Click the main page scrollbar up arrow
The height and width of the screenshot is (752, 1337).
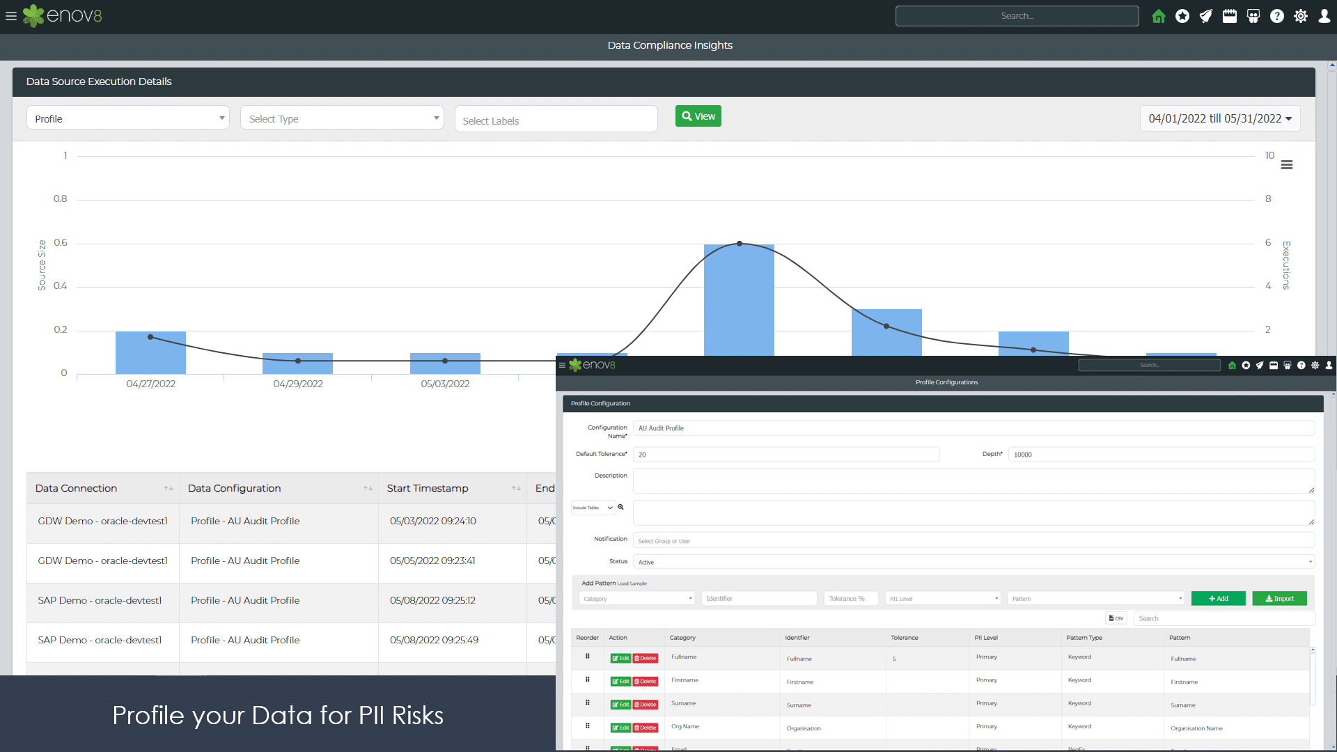(1332, 65)
